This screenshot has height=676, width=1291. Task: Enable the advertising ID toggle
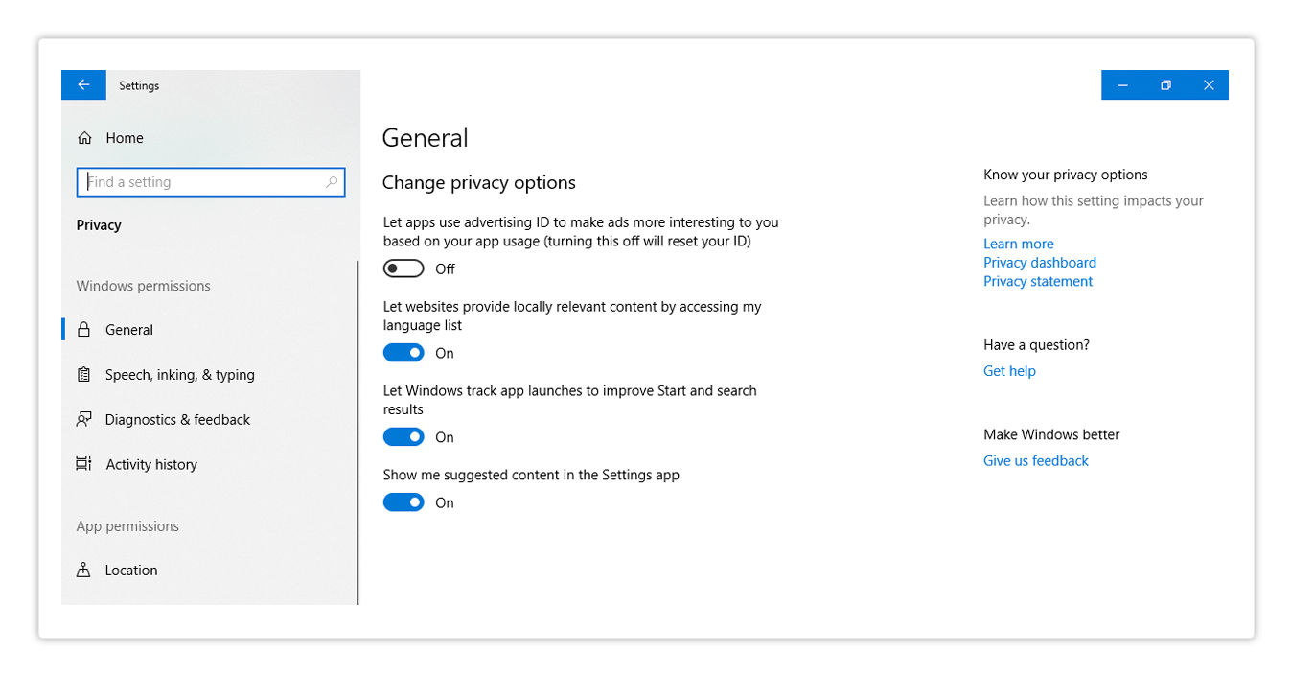coord(403,268)
